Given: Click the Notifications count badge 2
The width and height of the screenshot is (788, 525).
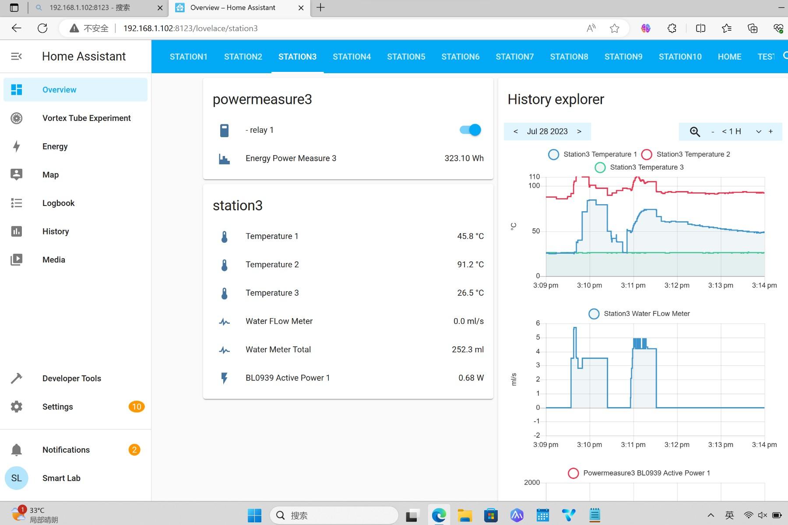Looking at the screenshot, I should pos(134,450).
